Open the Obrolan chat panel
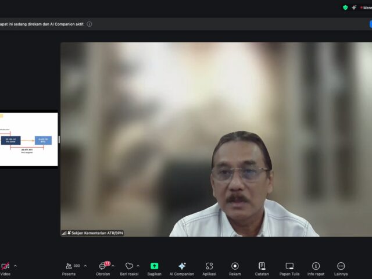 (103, 266)
